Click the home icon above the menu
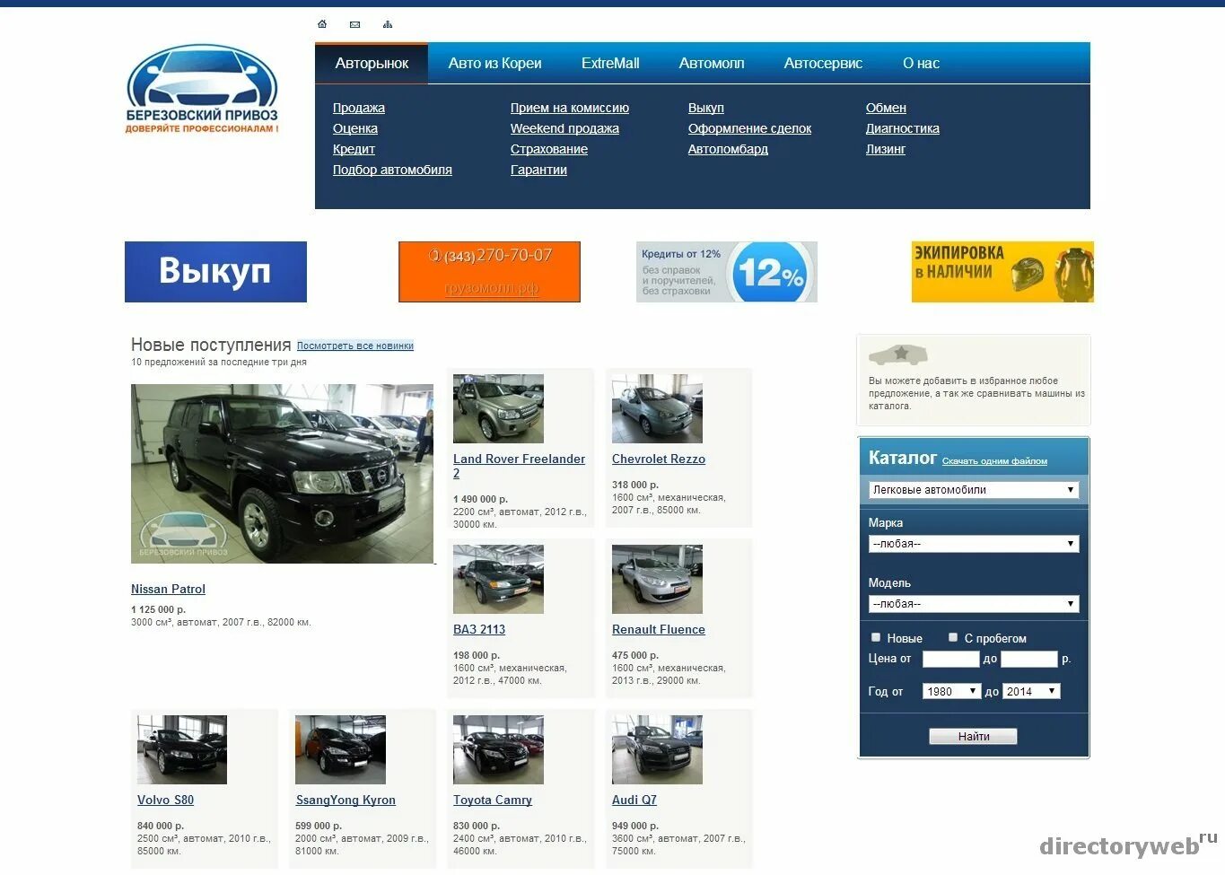Image resolution: width=1225 pixels, height=875 pixels. click(322, 24)
